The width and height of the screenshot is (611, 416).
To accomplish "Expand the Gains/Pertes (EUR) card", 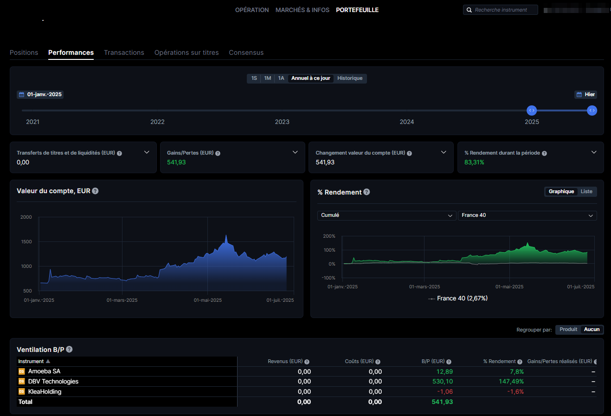I will click(295, 152).
